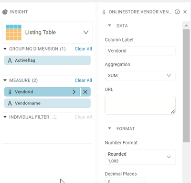Click the Column Label Vendorid field
191x183 pixels.
[x=140, y=51]
